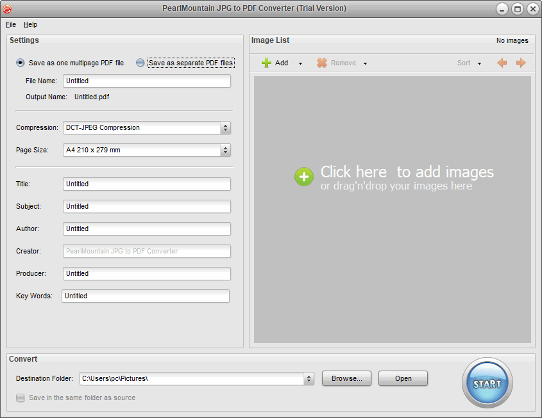Click the Key Words input field
Viewport: 542px width, 418px height.
click(146, 296)
